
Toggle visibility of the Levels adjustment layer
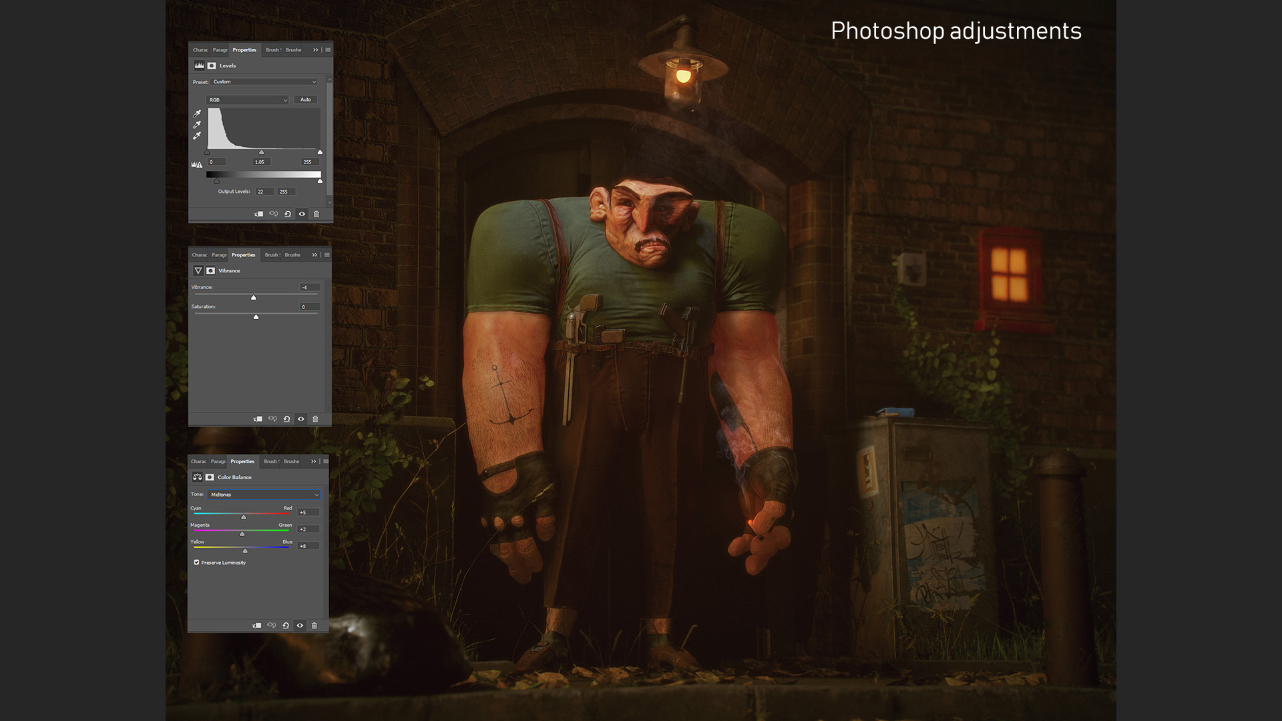click(x=302, y=214)
